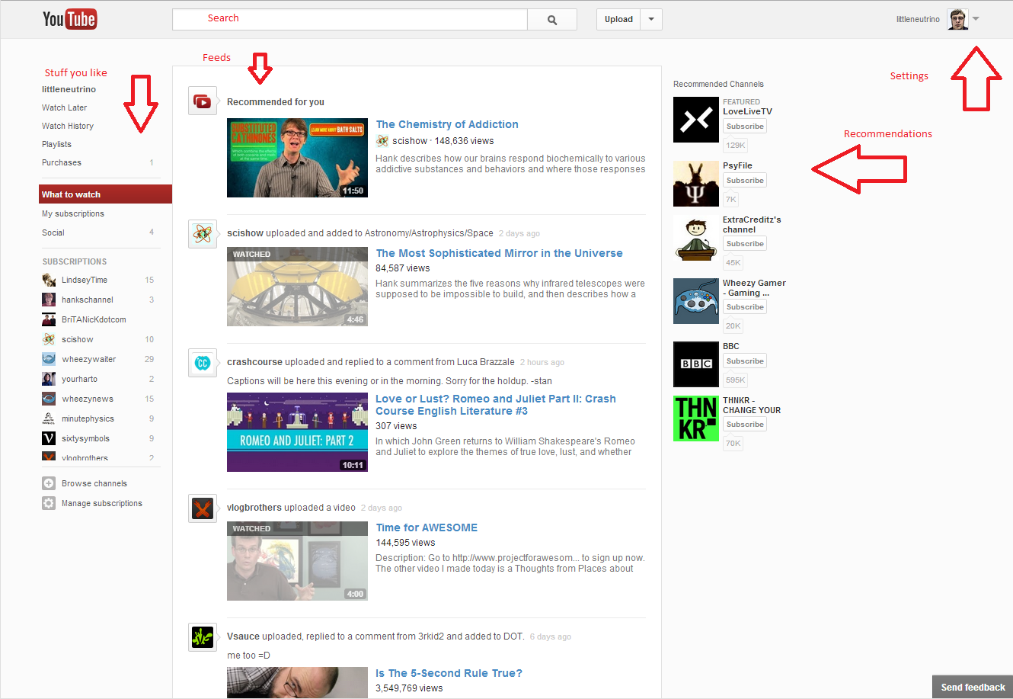Open the LoveLiveTV channel icon
Screen dimensions: 1013x699
click(x=695, y=120)
